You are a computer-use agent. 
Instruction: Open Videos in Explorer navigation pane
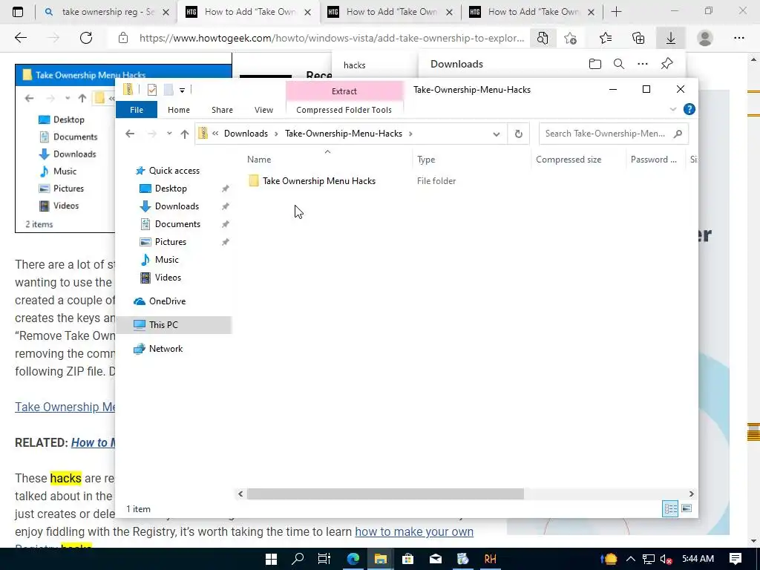[x=168, y=278]
